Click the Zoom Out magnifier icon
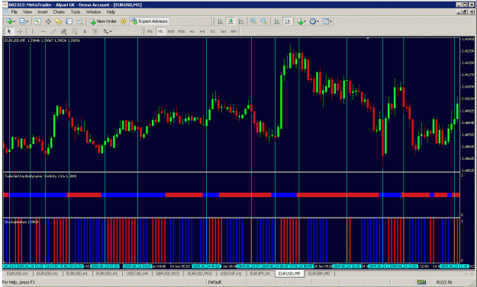This screenshot has width=477, height=287. point(264,21)
